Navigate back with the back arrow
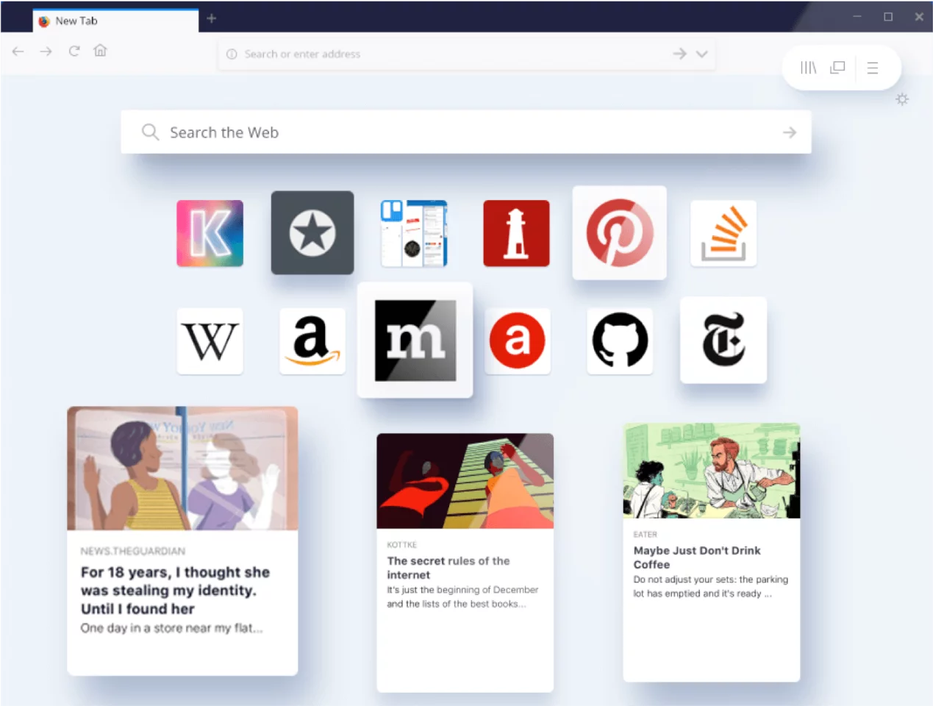Viewport: 933px width, 706px height. point(18,51)
